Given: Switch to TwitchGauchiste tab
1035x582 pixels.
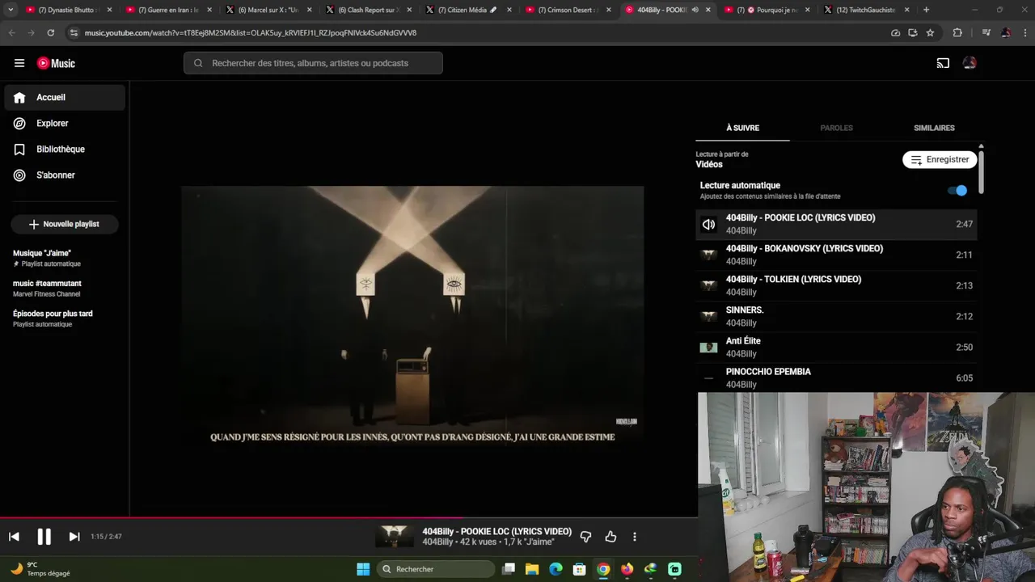Looking at the screenshot, I should tap(865, 10).
